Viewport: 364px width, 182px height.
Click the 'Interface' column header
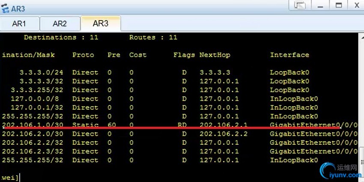(289, 55)
